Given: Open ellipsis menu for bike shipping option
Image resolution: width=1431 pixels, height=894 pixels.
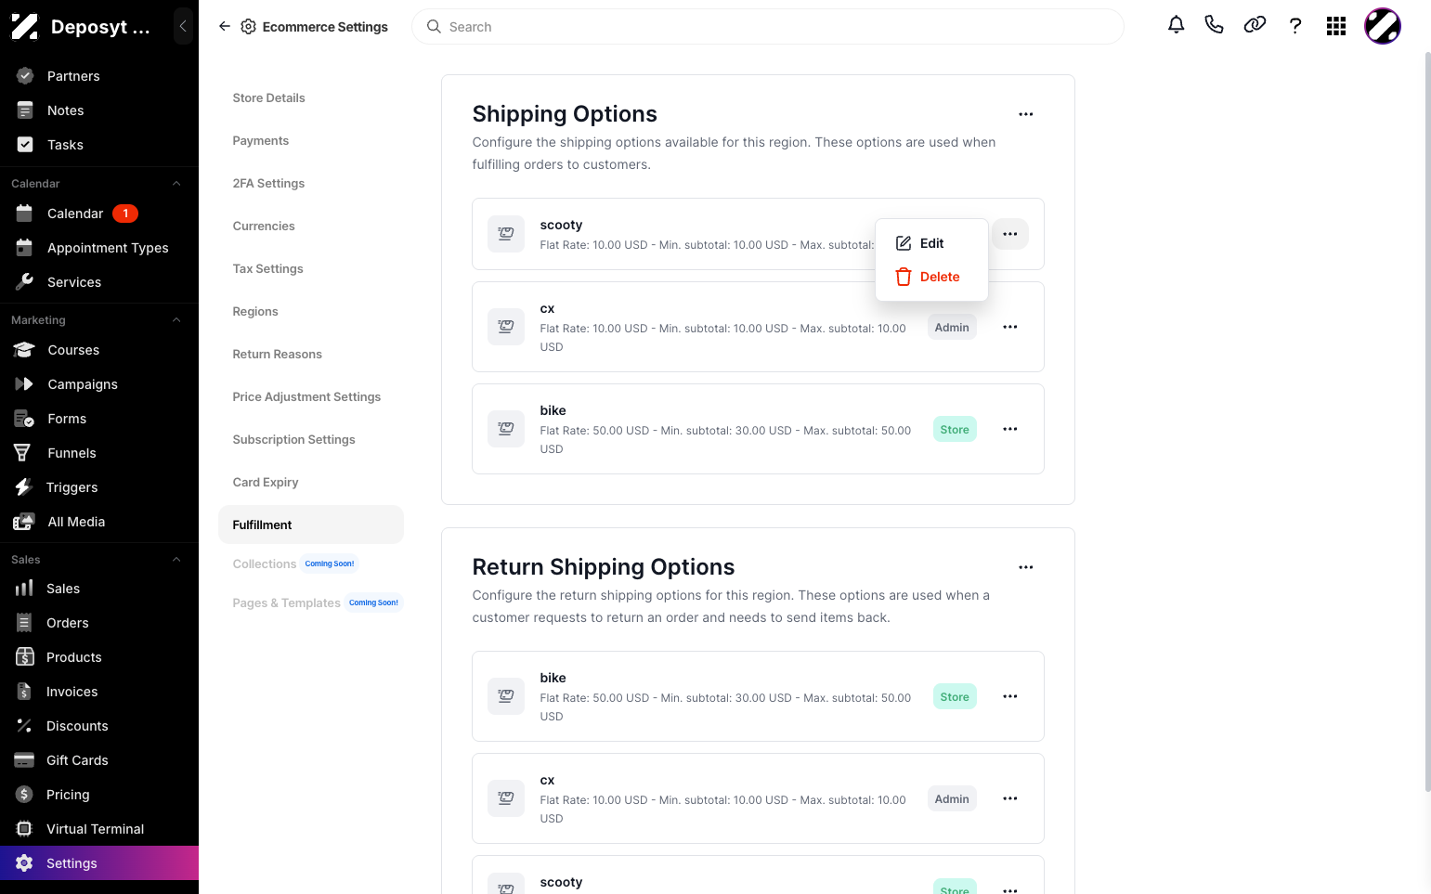Looking at the screenshot, I should [x=1010, y=429].
